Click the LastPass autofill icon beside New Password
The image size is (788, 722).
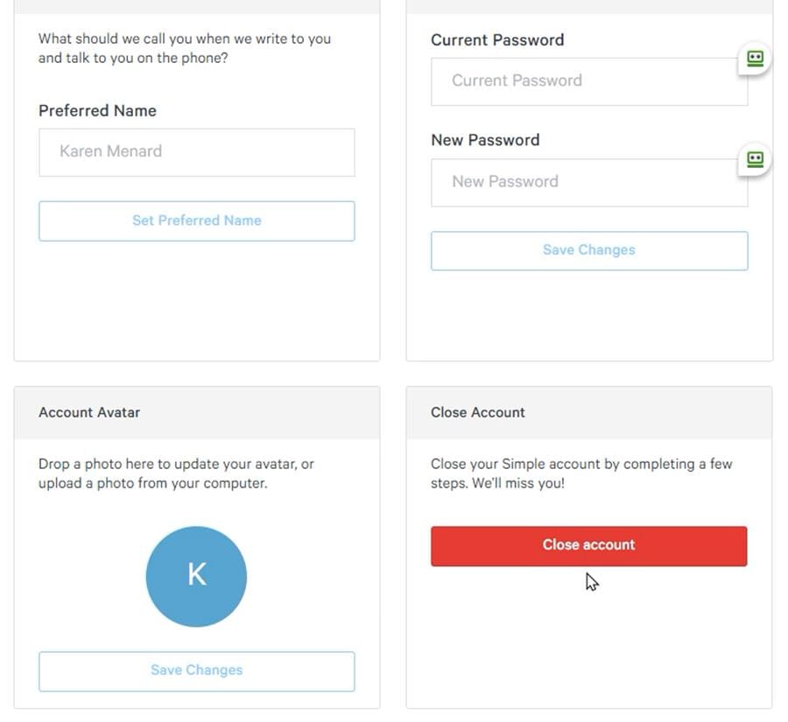(x=754, y=158)
